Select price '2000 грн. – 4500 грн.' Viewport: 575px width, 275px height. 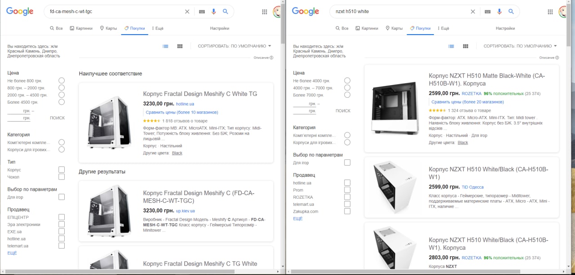pyautogui.click(x=62, y=95)
